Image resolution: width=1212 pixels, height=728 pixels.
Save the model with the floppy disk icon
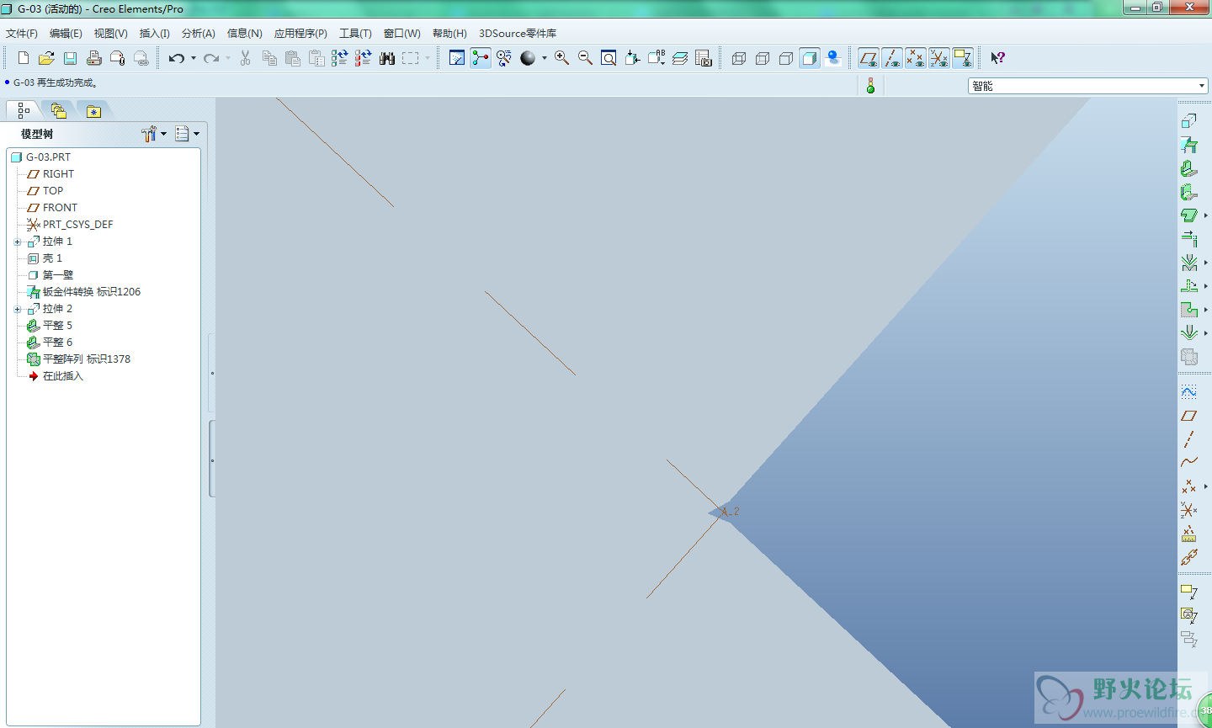pos(70,58)
